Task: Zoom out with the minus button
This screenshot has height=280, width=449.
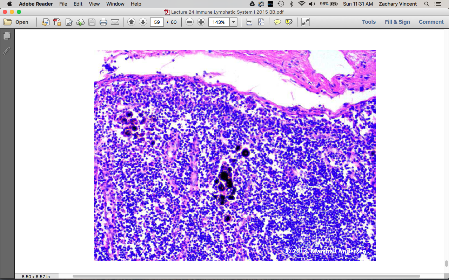Action: (189, 22)
